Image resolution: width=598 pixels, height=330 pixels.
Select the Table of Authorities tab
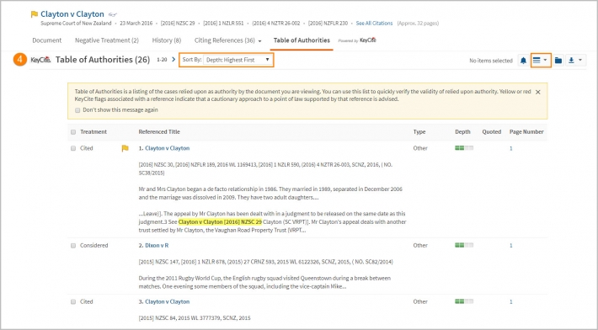(302, 40)
